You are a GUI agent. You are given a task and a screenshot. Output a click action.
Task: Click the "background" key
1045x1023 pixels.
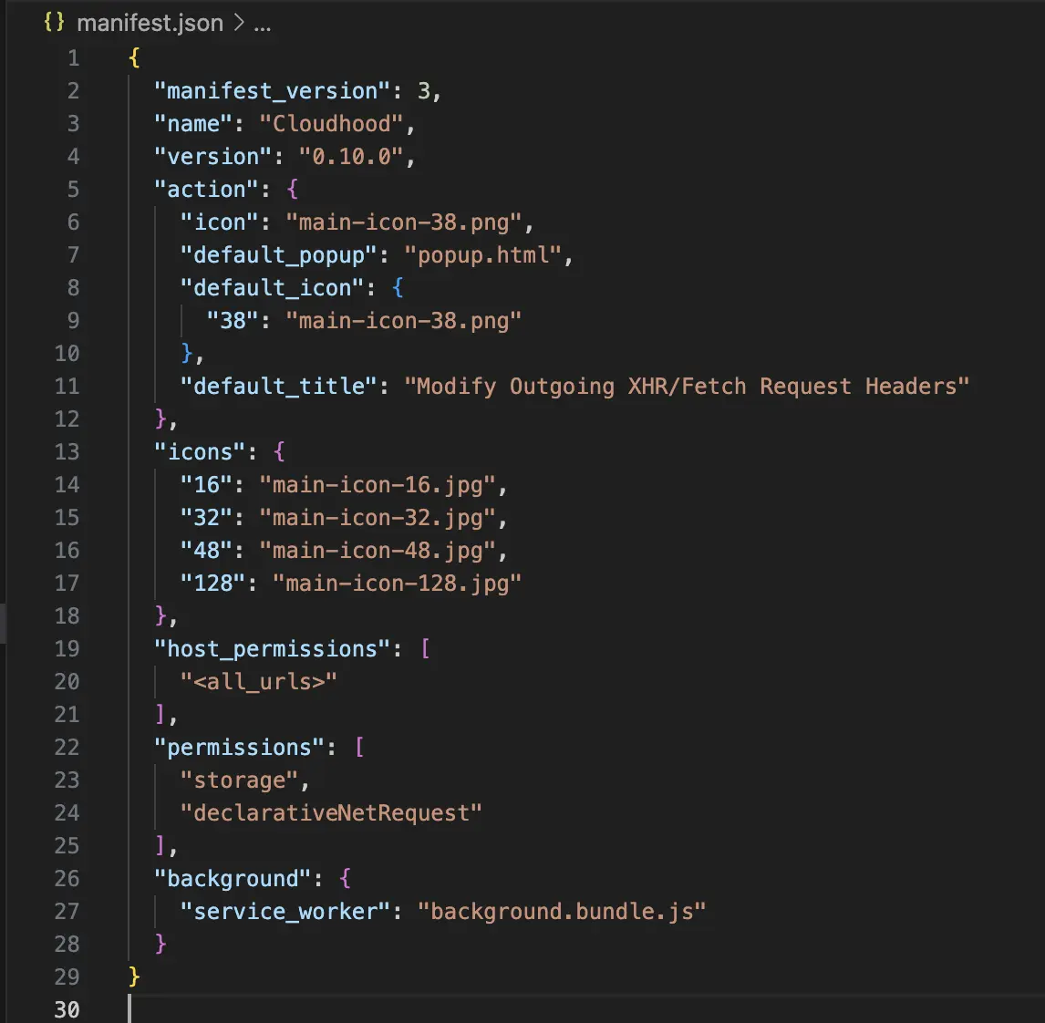[x=233, y=878]
